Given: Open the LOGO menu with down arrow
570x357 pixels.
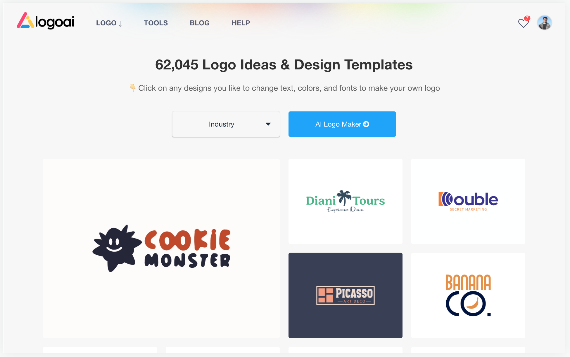Looking at the screenshot, I should click(109, 23).
